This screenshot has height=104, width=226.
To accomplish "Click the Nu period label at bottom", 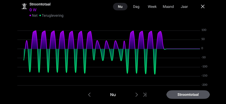I will [x=113, y=95].
